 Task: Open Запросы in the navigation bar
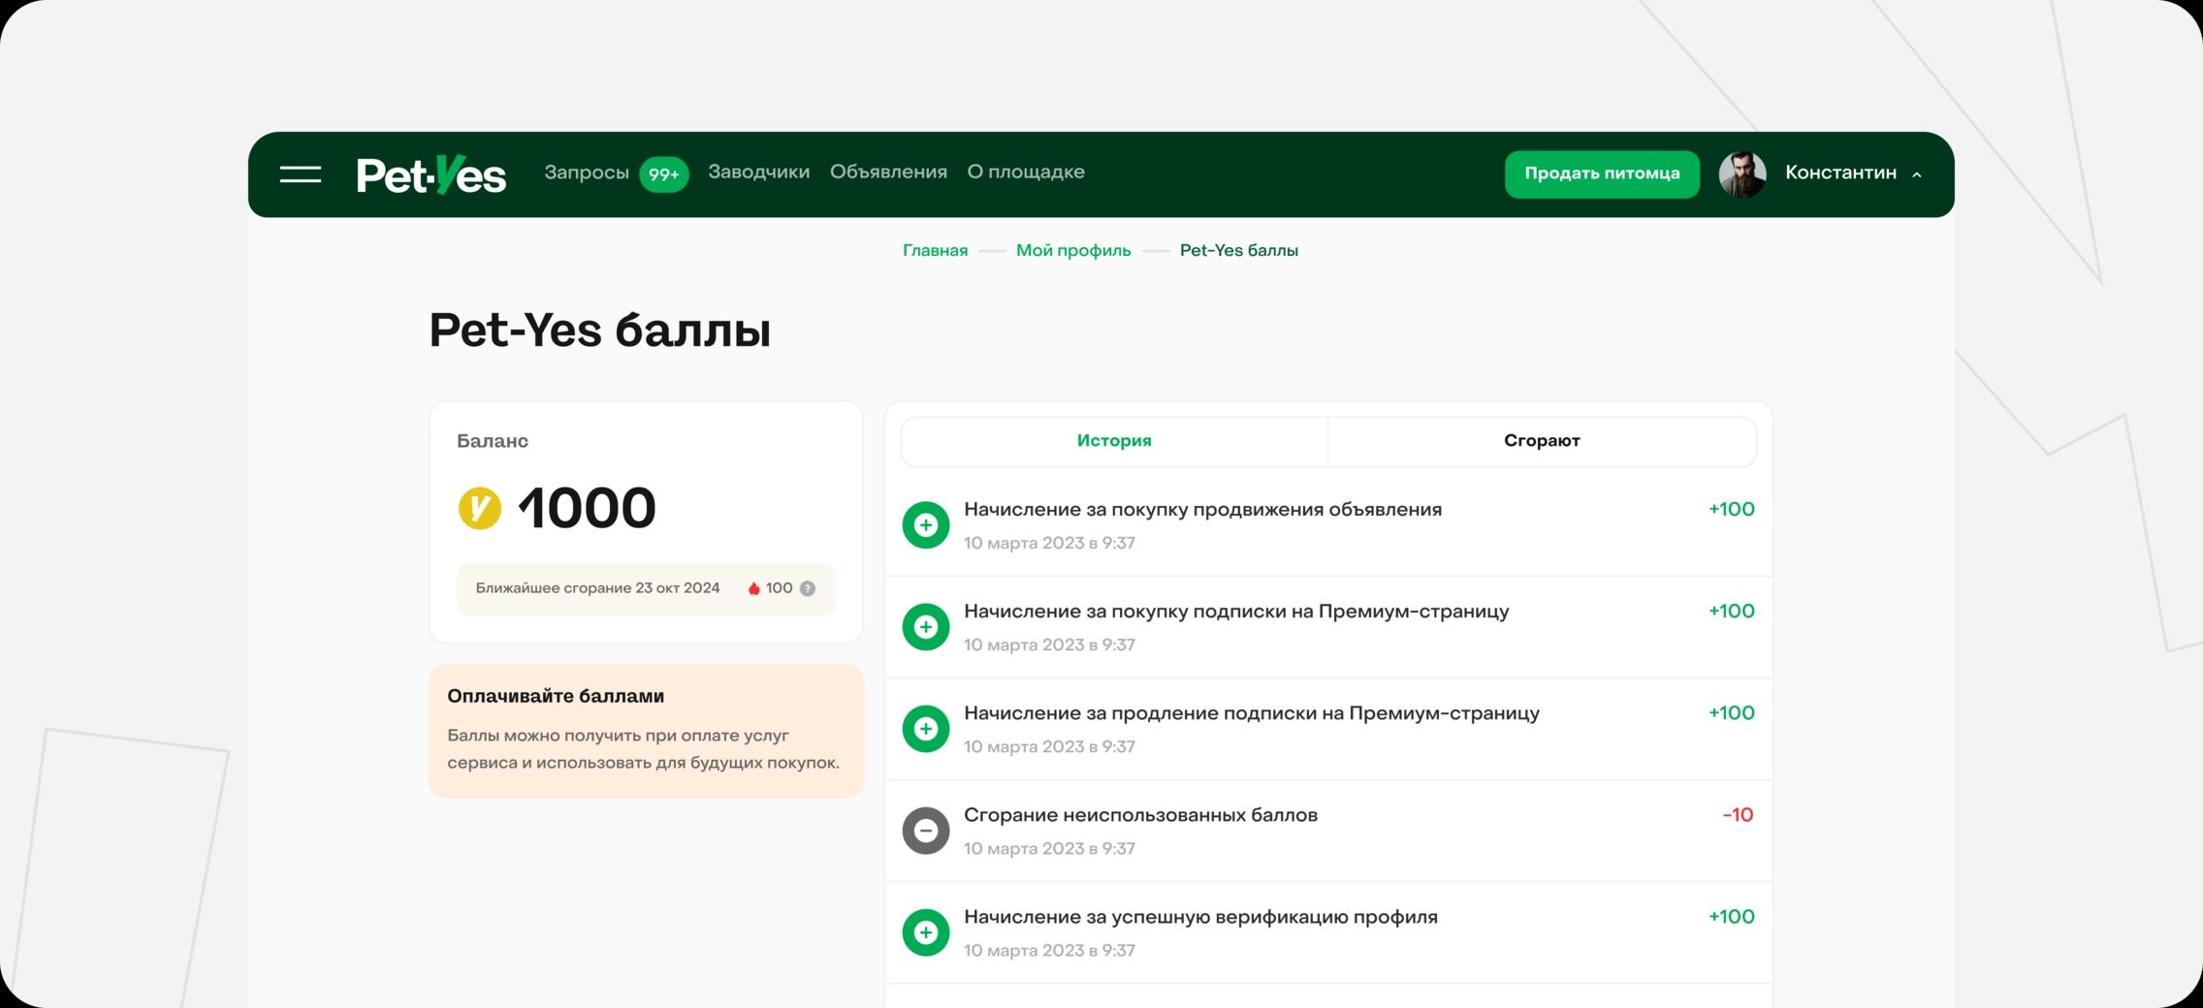[586, 173]
